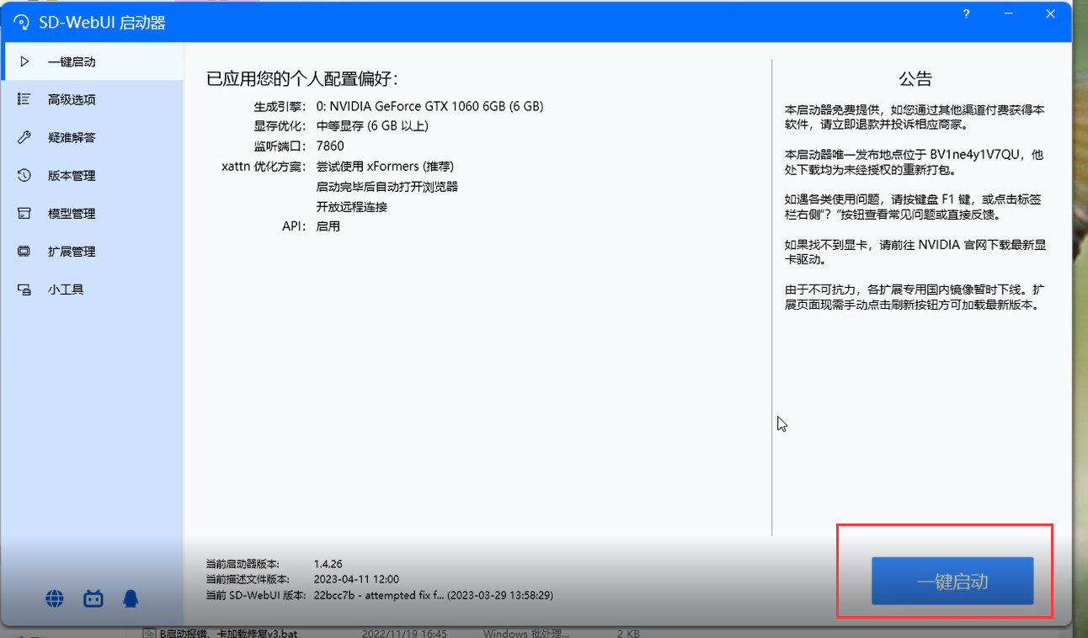Screen dimensions: 1088x638
Task: Click the wrench icon for 疑难解答
Action: click(x=24, y=137)
